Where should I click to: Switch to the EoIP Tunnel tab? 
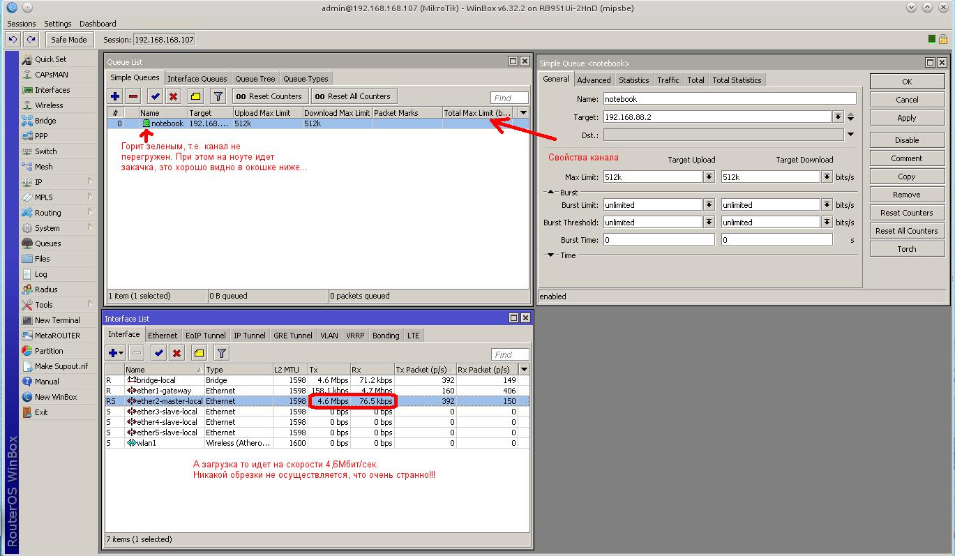tap(205, 336)
